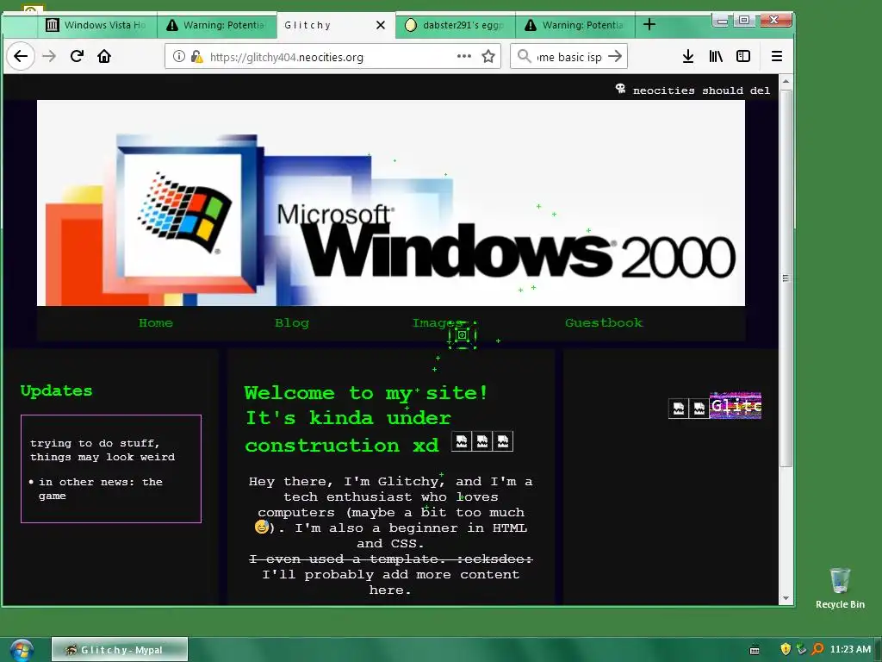Viewport: 882px width, 662px height.
Task: Click the Windows 2000 banner image
Action: click(x=391, y=203)
